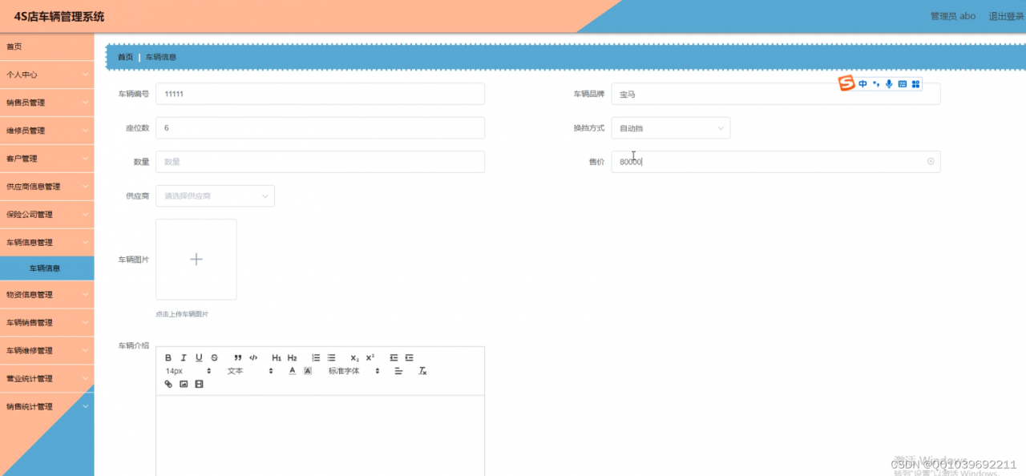Focus the 车辆编号 input field
The width and height of the screenshot is (1026, 476).
coord(320,94)
